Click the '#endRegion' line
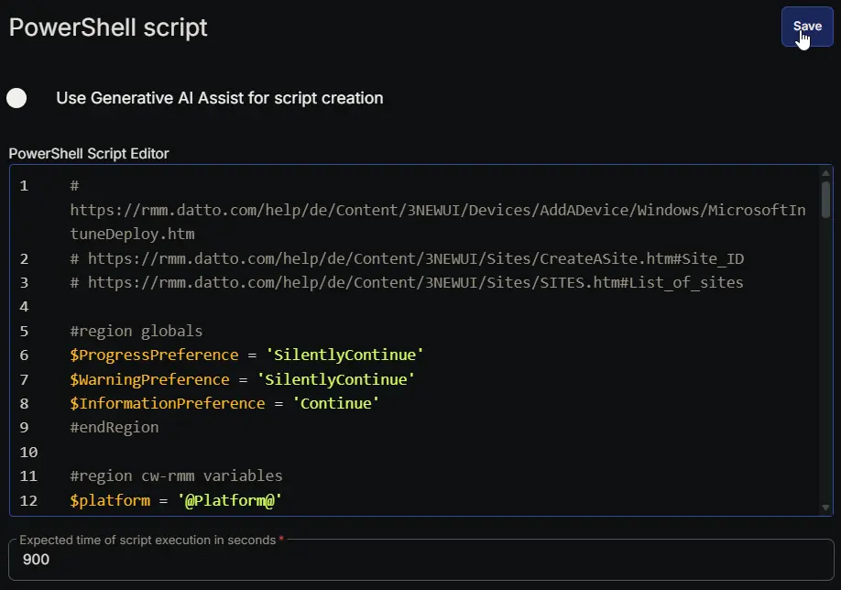 (115, 427)
